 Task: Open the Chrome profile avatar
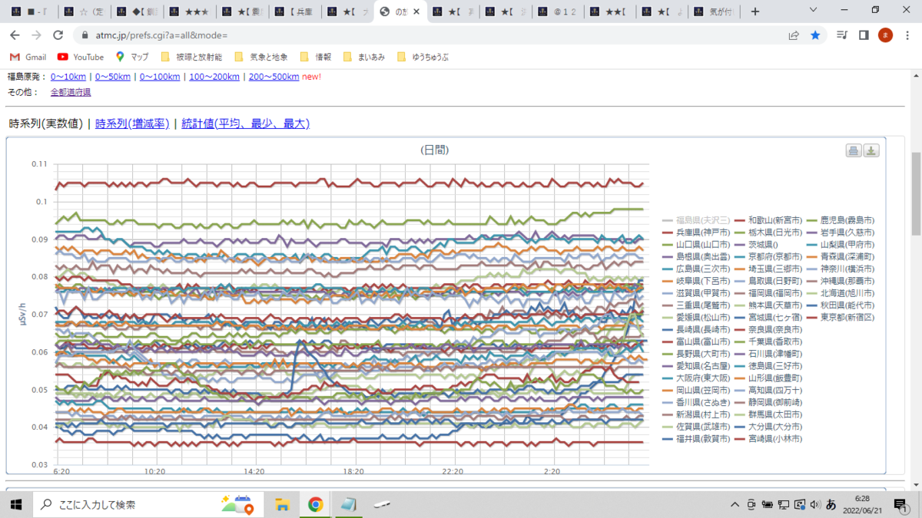(x=885, y=35)
